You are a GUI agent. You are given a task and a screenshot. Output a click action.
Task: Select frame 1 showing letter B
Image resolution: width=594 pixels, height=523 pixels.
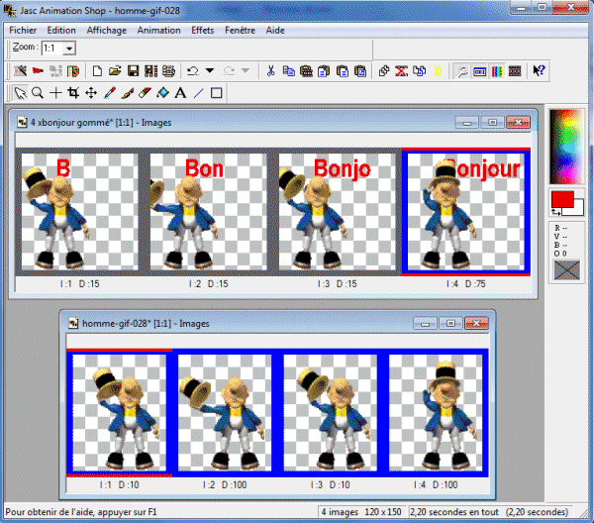click(x=79, y=211)
